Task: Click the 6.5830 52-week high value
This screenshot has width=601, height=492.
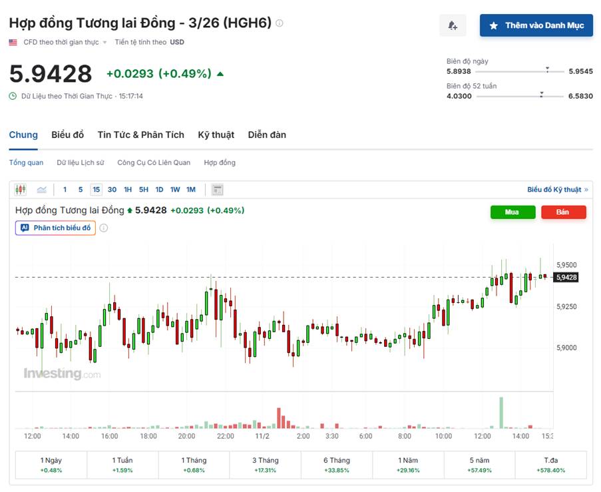Action: pos(580,96)
